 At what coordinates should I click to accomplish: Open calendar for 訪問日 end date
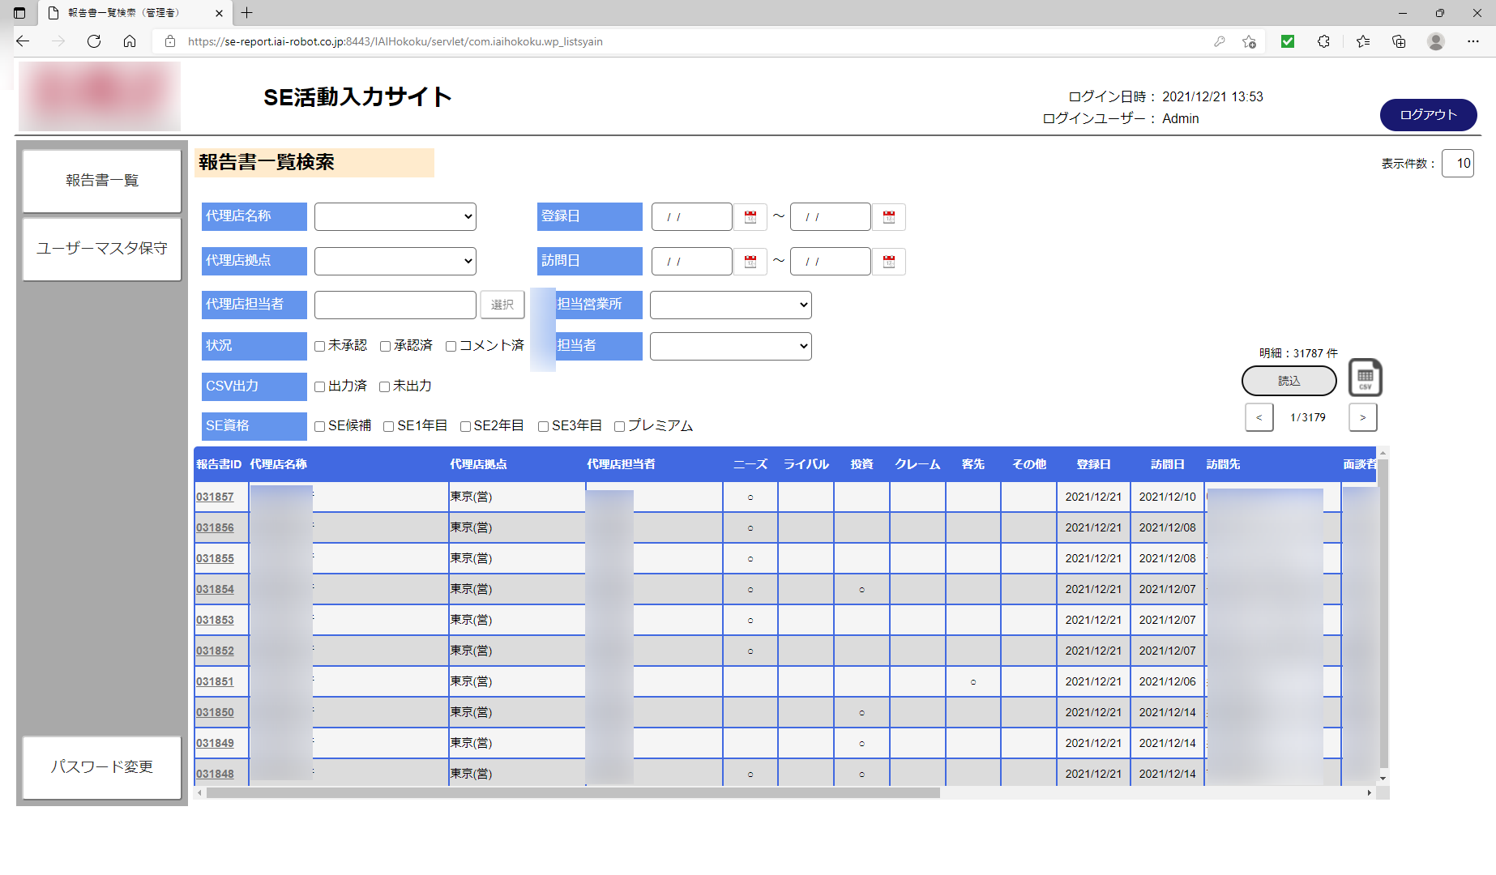(889, 262)
